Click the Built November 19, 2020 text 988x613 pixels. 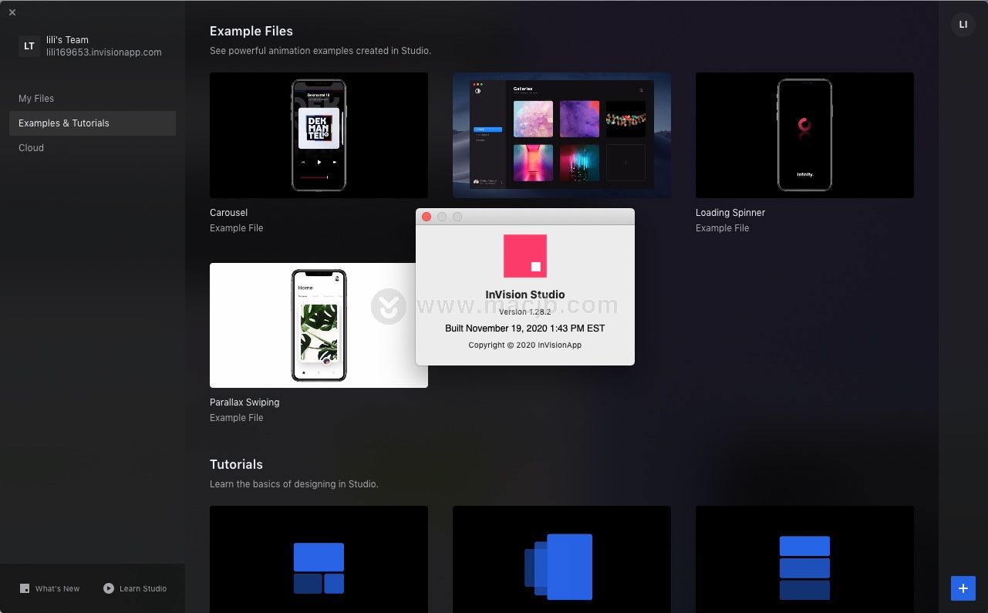coord(525,328)
